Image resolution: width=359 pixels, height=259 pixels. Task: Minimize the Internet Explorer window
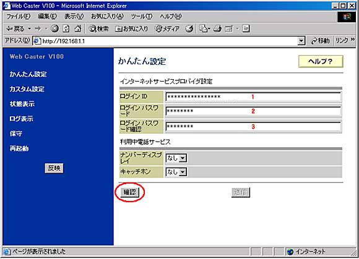coord(335,6)
